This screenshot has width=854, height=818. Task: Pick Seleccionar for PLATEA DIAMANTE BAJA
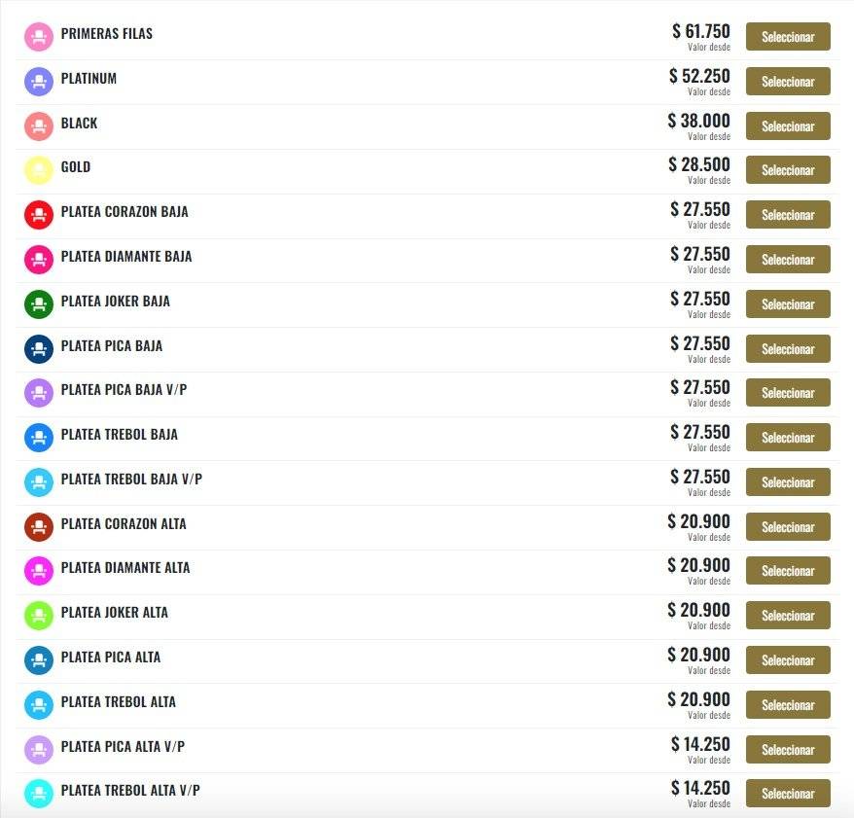tap(788, 260)
